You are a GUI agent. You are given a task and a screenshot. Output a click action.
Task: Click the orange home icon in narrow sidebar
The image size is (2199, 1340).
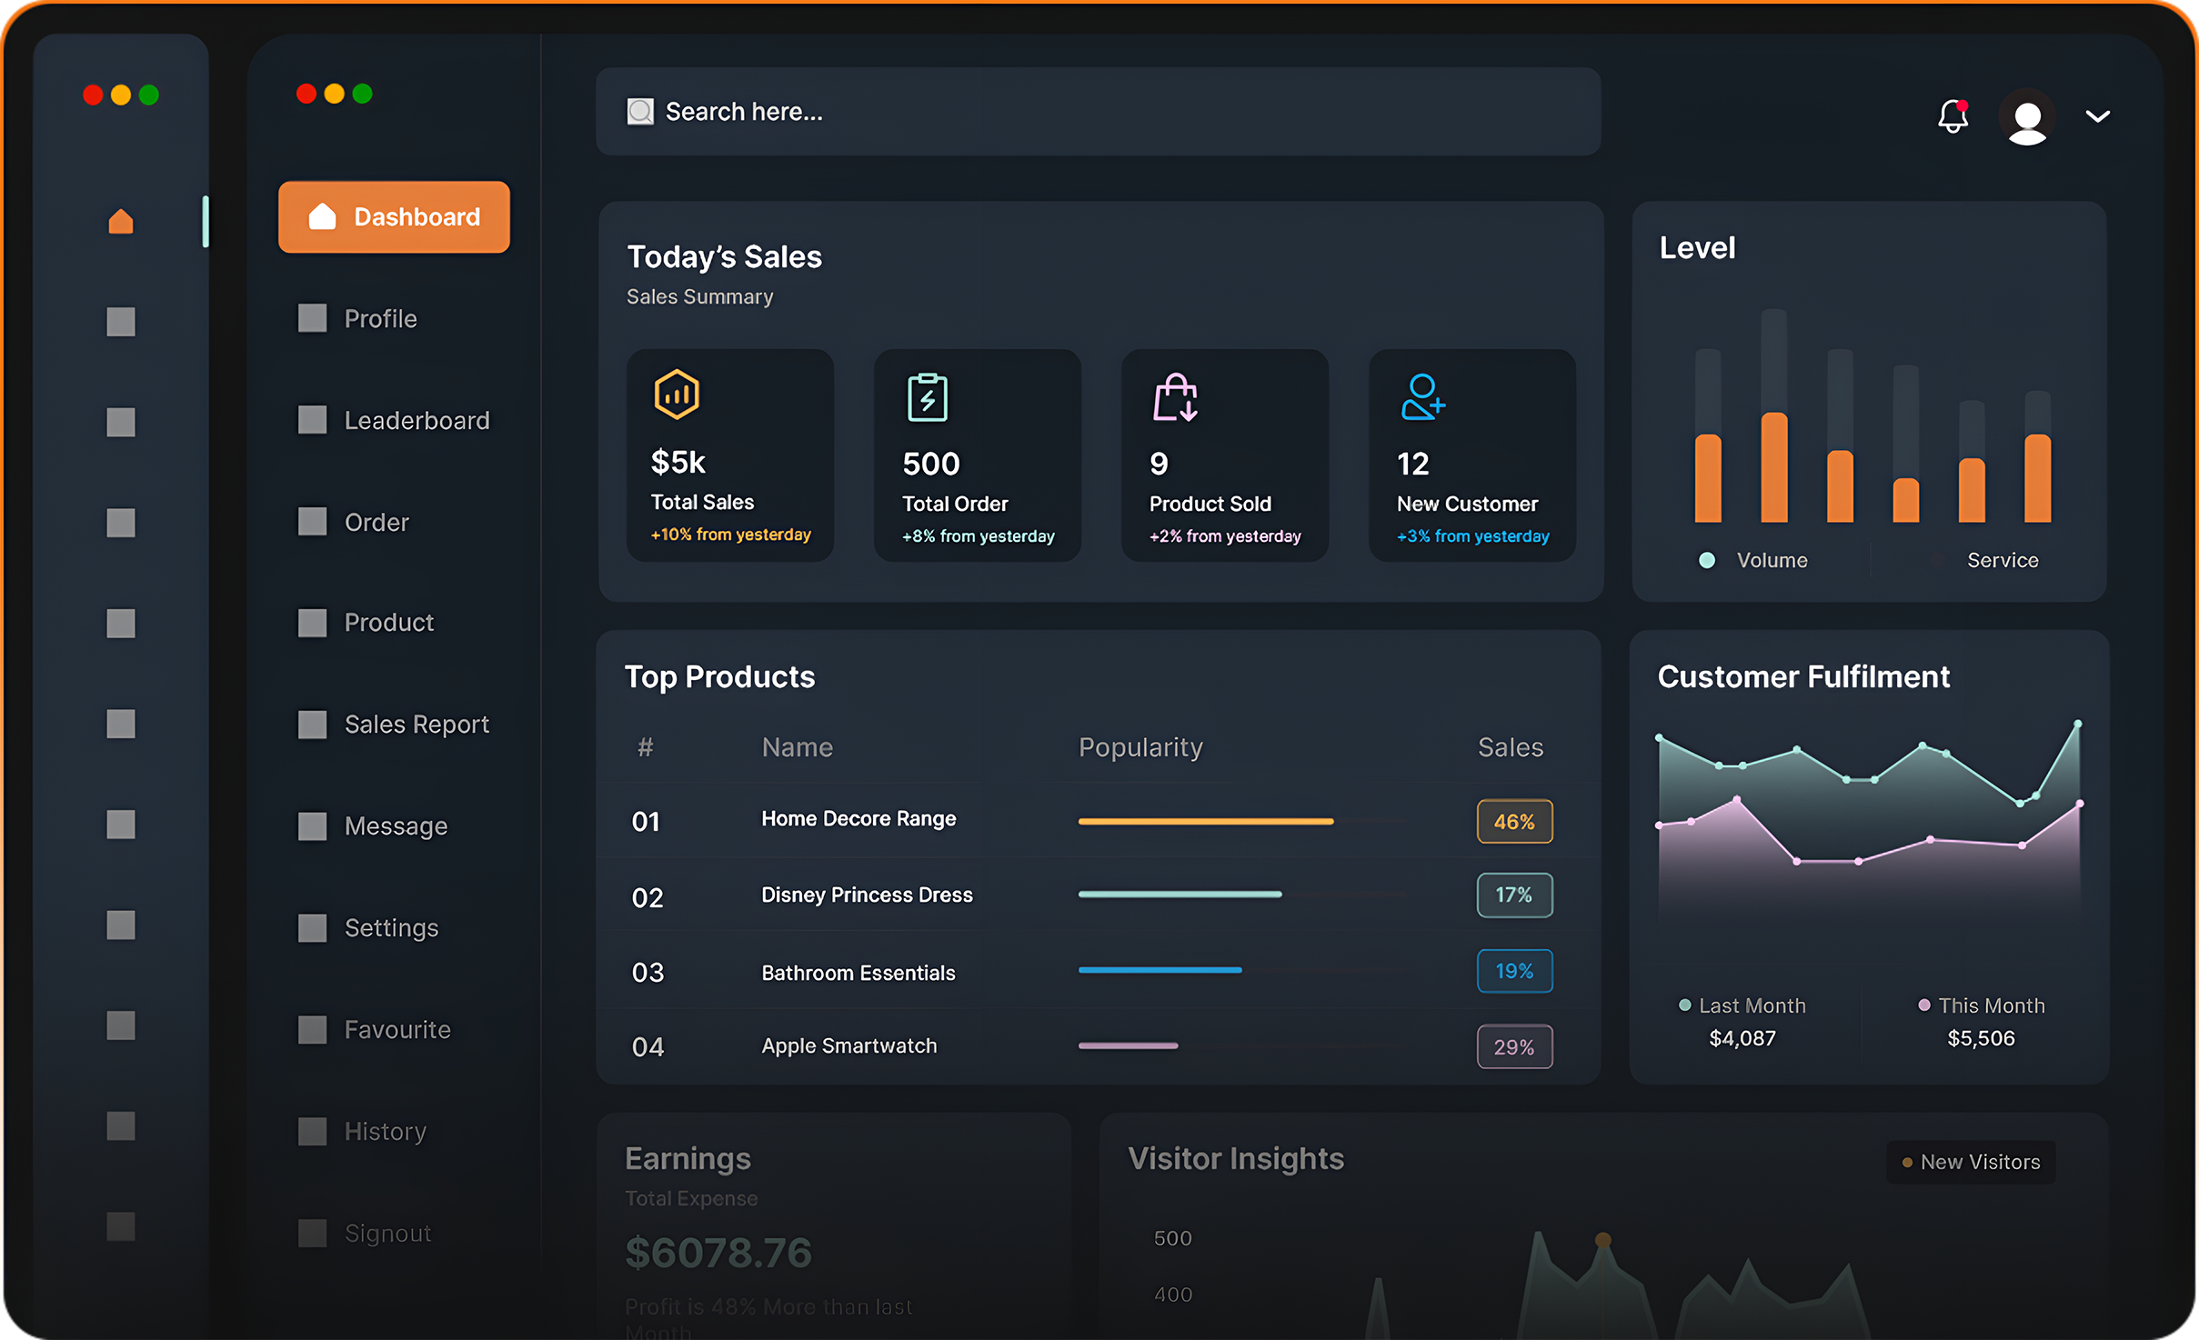click(x=121, y=221)
